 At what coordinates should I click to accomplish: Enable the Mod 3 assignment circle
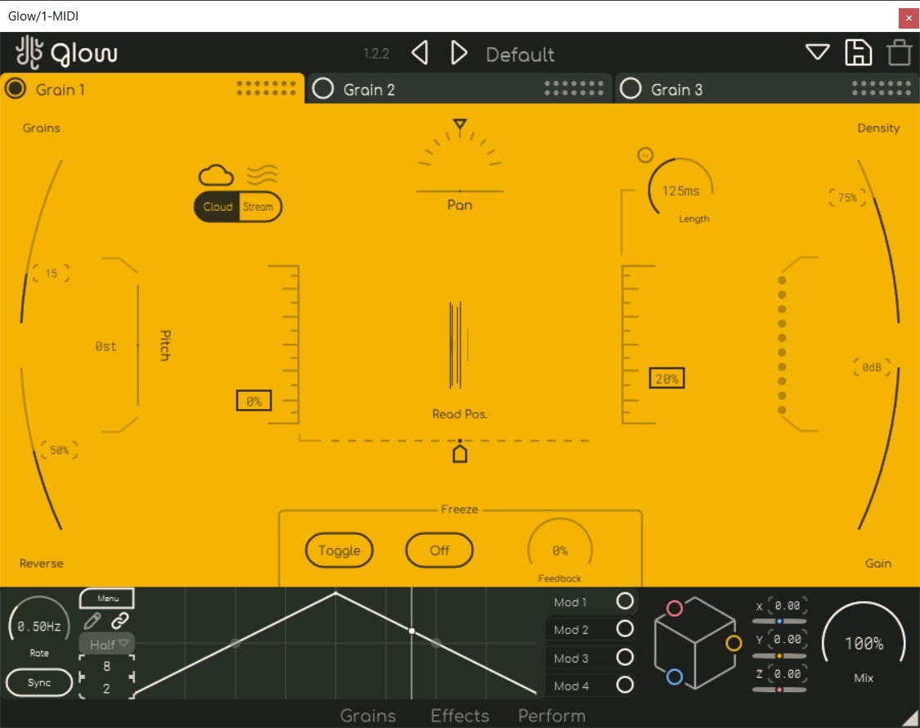625,658
